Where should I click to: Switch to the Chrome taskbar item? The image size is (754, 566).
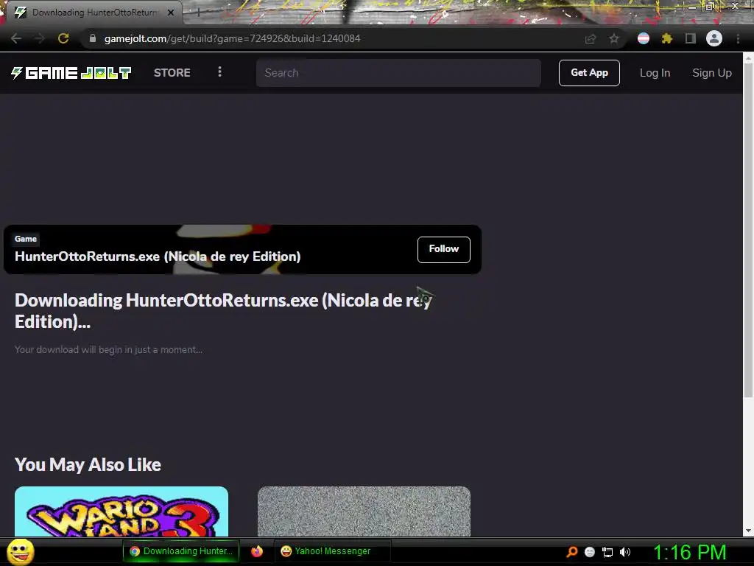181,551
